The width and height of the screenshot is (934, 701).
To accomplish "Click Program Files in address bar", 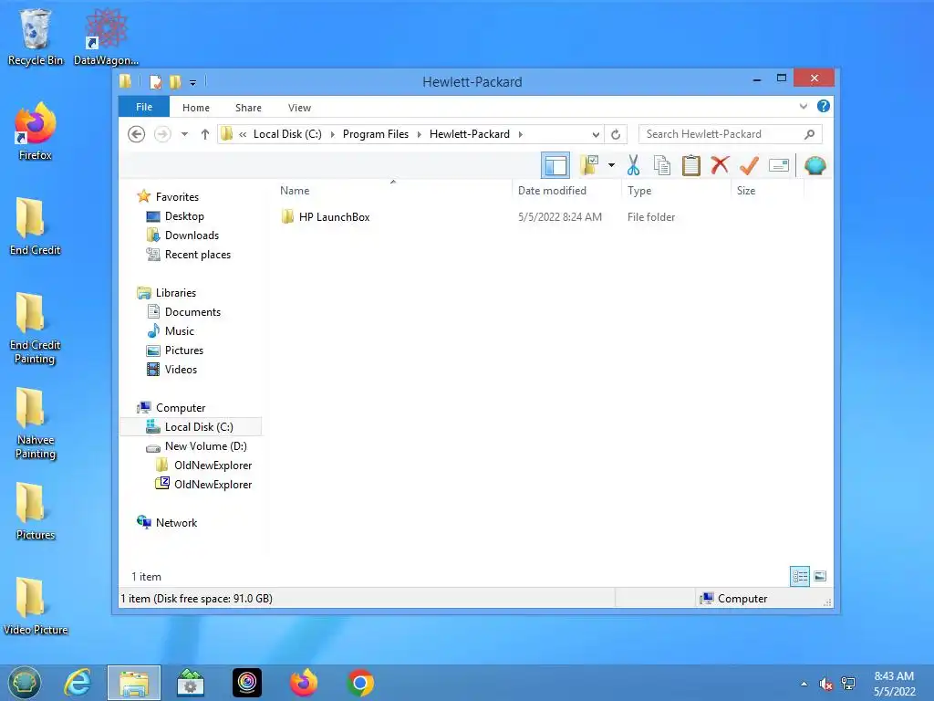I will click(x=375, y=134).
